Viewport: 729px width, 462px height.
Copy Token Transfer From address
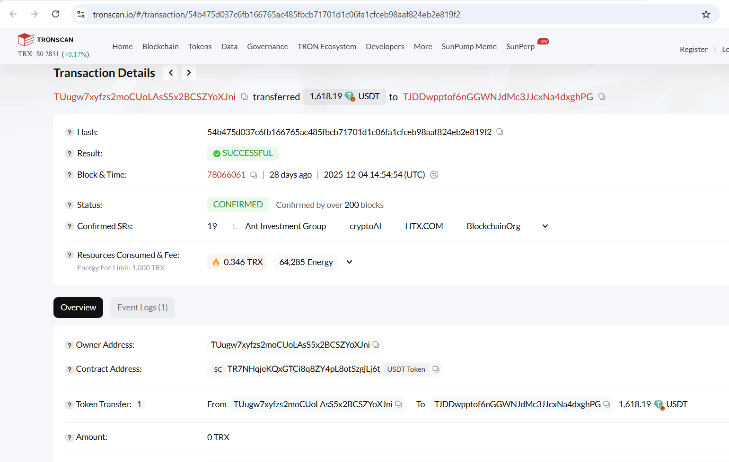tap(398, 404)
